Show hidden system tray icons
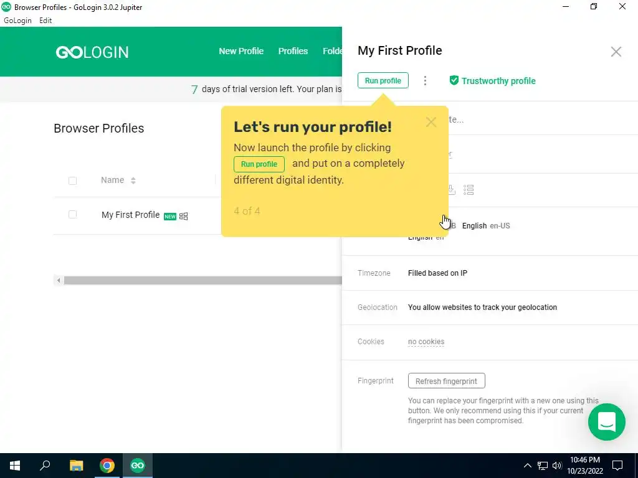638x478 pixels. coord(527,466)
